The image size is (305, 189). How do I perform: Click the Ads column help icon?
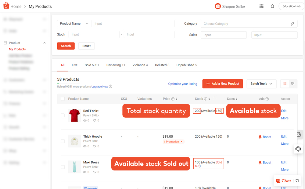click(x=267, y=99)
